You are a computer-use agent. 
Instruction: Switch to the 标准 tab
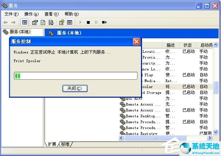pos(65,144)
